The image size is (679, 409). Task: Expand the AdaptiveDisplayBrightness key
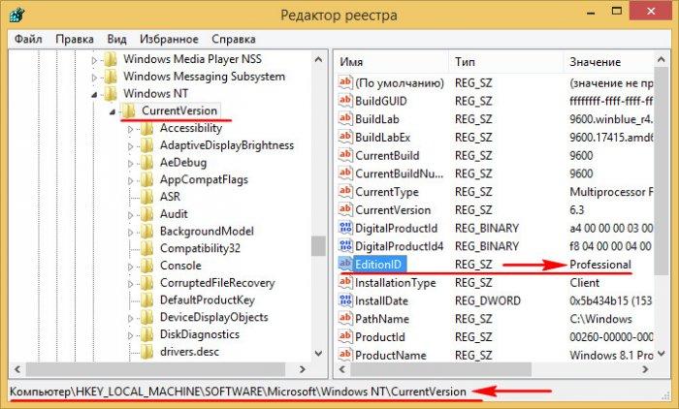pyautogui.click(x=130, y=146)
